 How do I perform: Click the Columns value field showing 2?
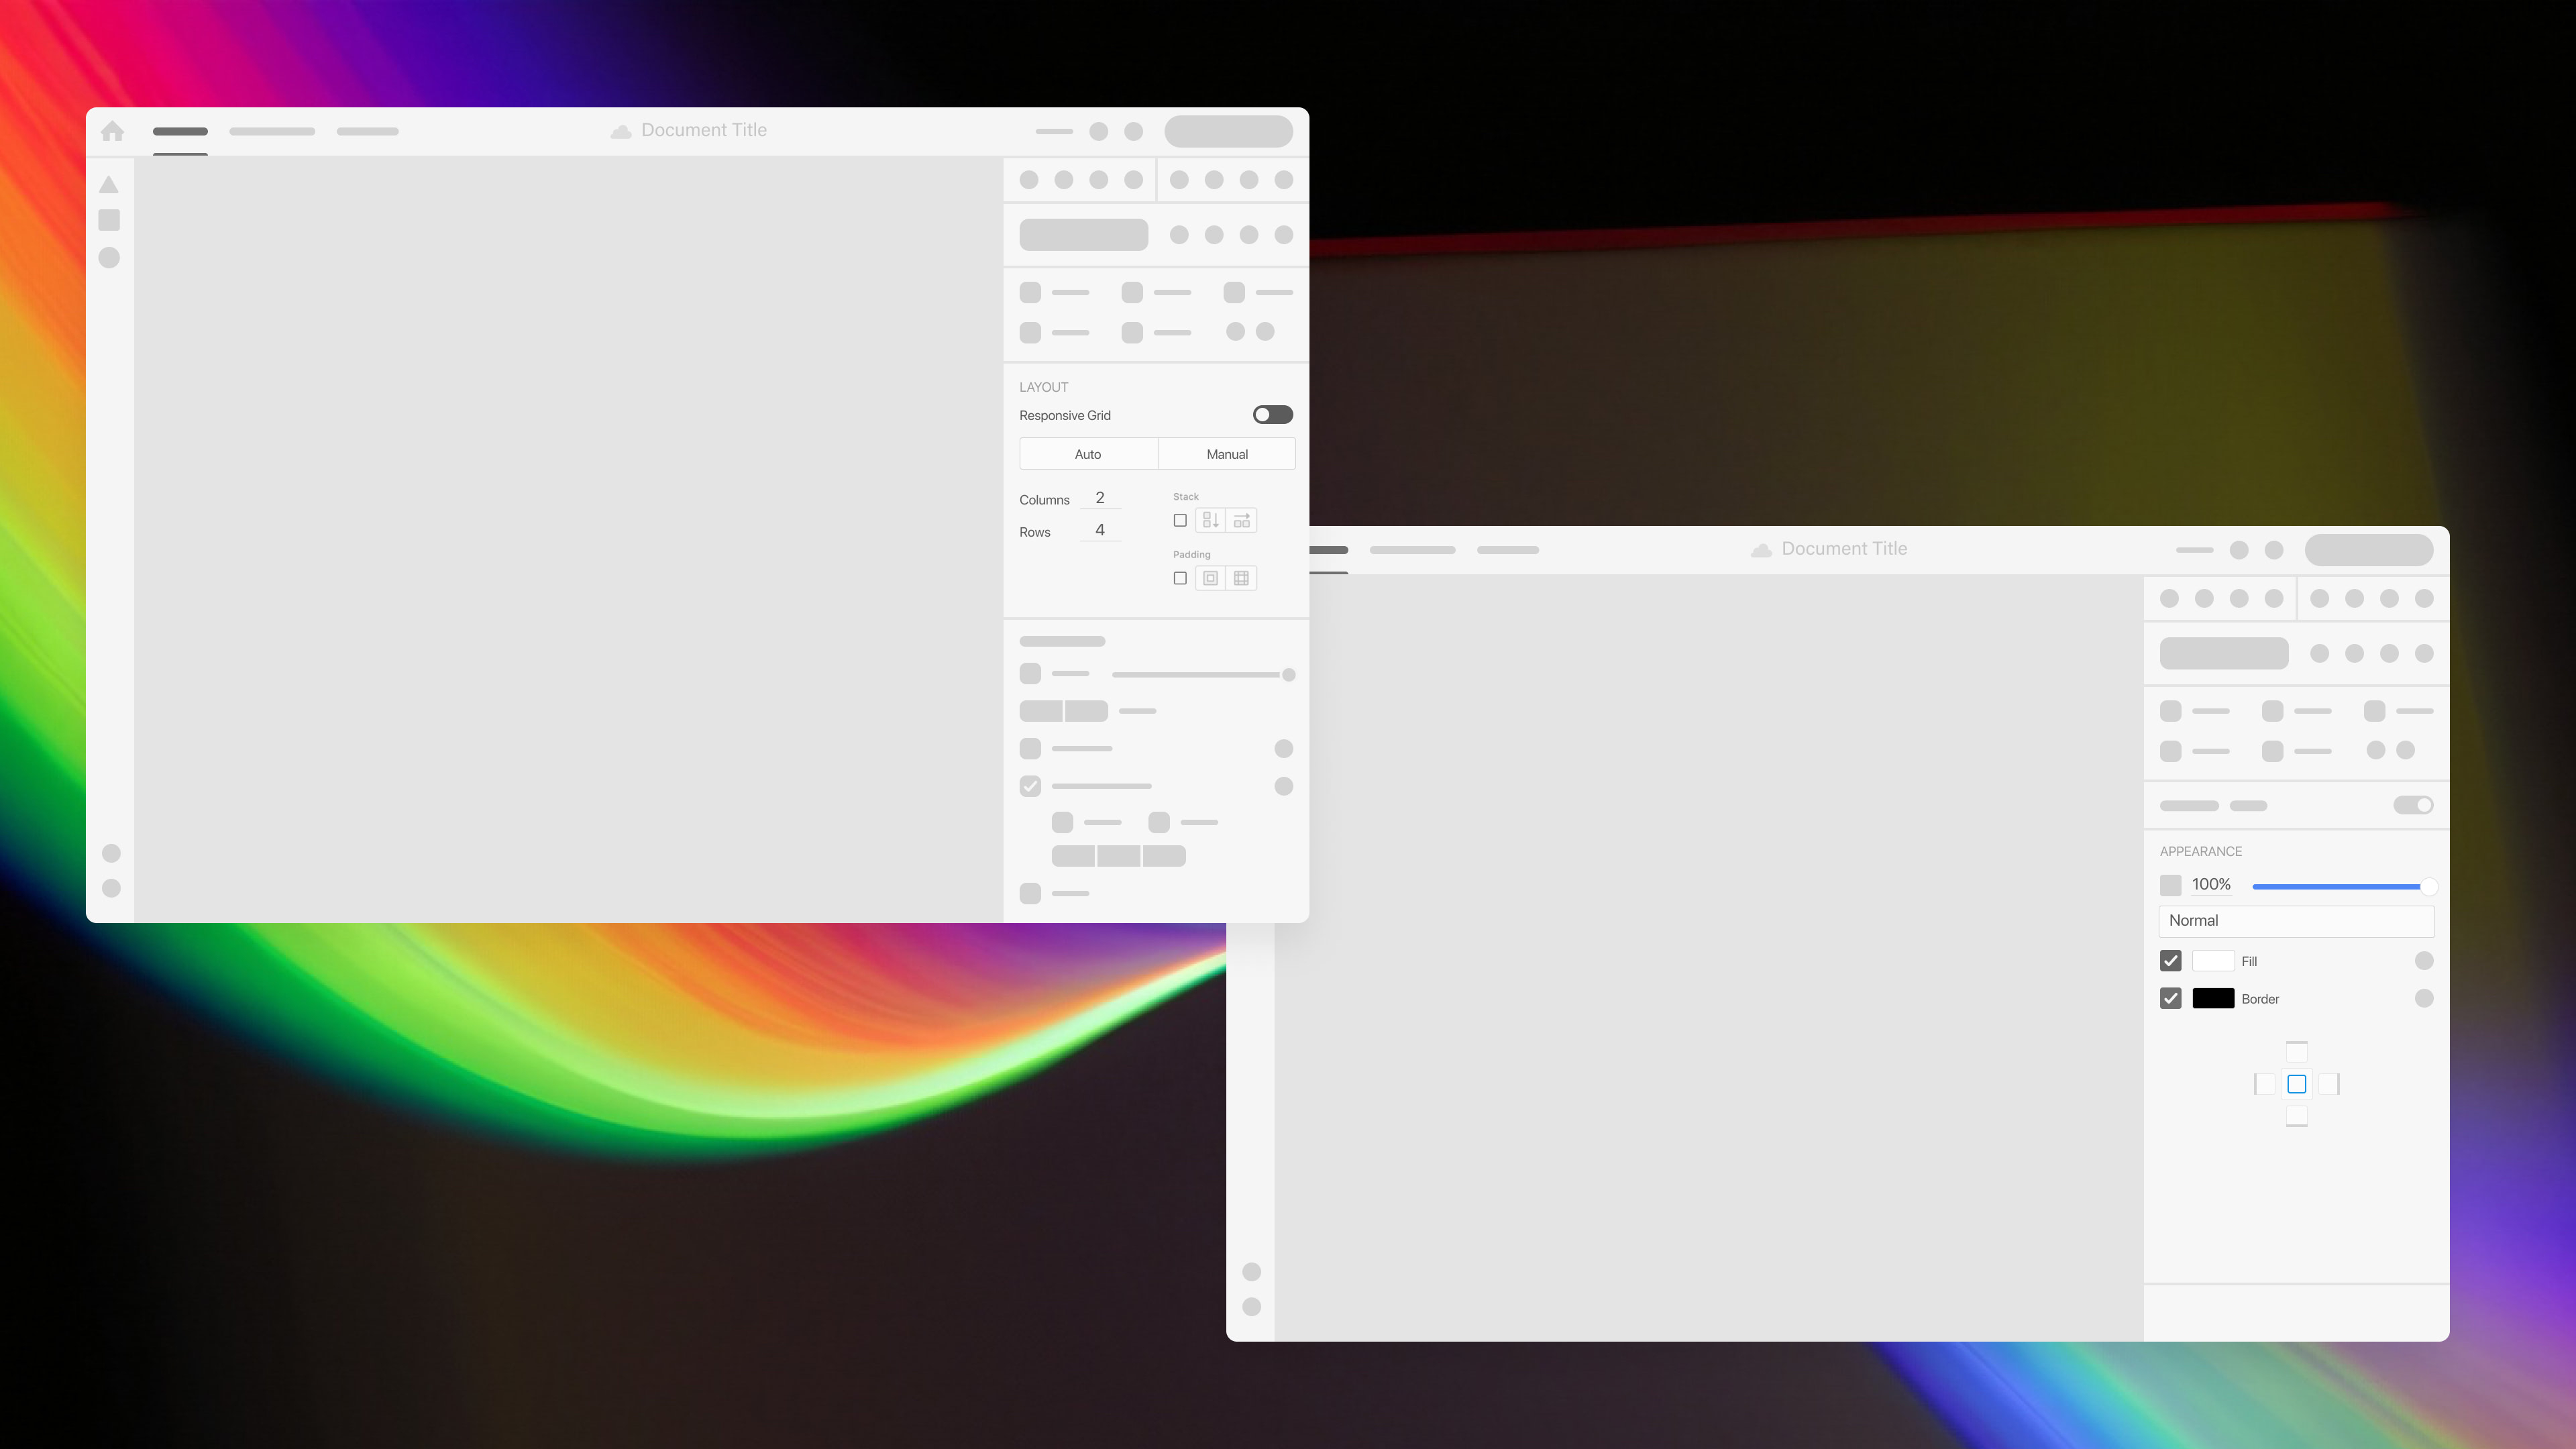click(1100, 498)
